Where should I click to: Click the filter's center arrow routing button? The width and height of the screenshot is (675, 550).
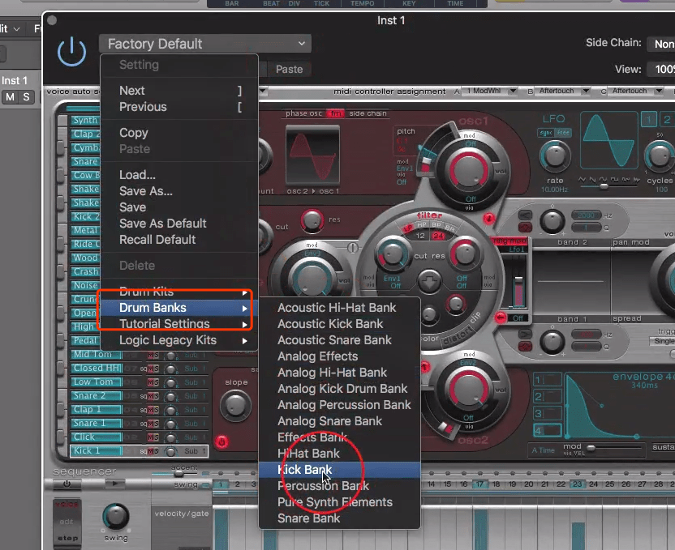coord(428,283)
